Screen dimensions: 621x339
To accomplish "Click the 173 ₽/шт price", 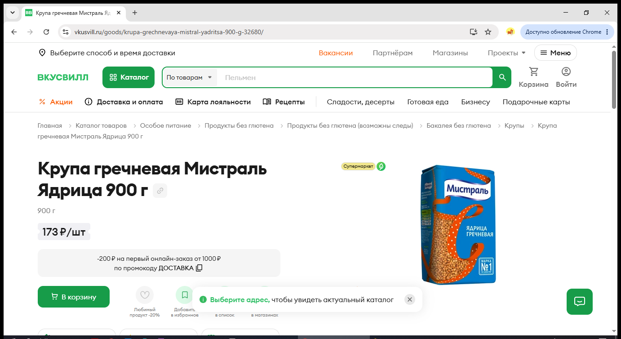I will coord(64,232).
